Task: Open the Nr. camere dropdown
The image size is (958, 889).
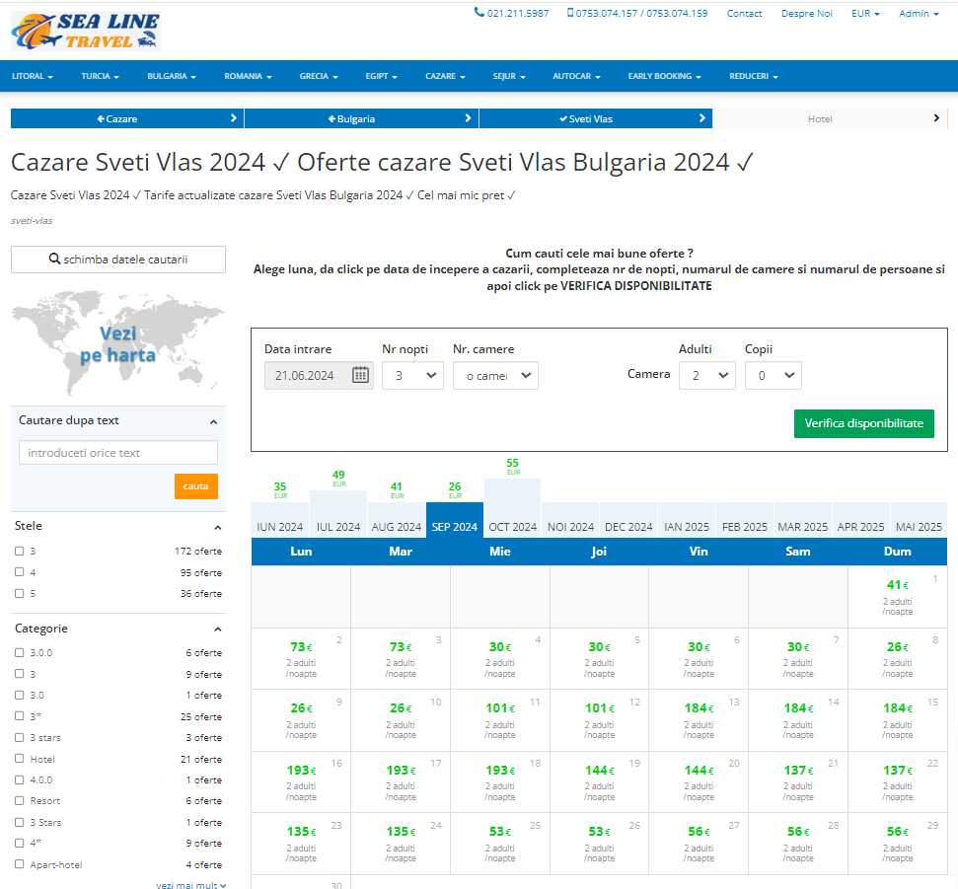Action: [x=495, y=375]
